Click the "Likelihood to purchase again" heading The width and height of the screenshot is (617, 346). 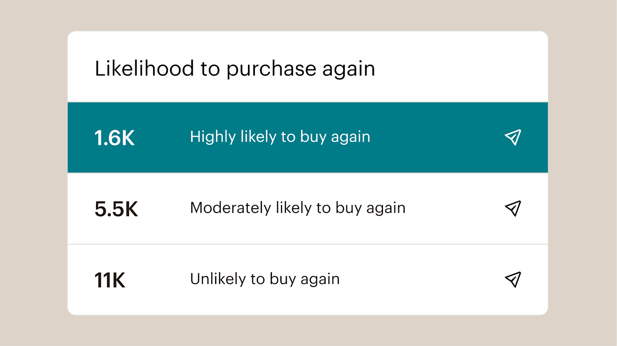tap(235, 69)
